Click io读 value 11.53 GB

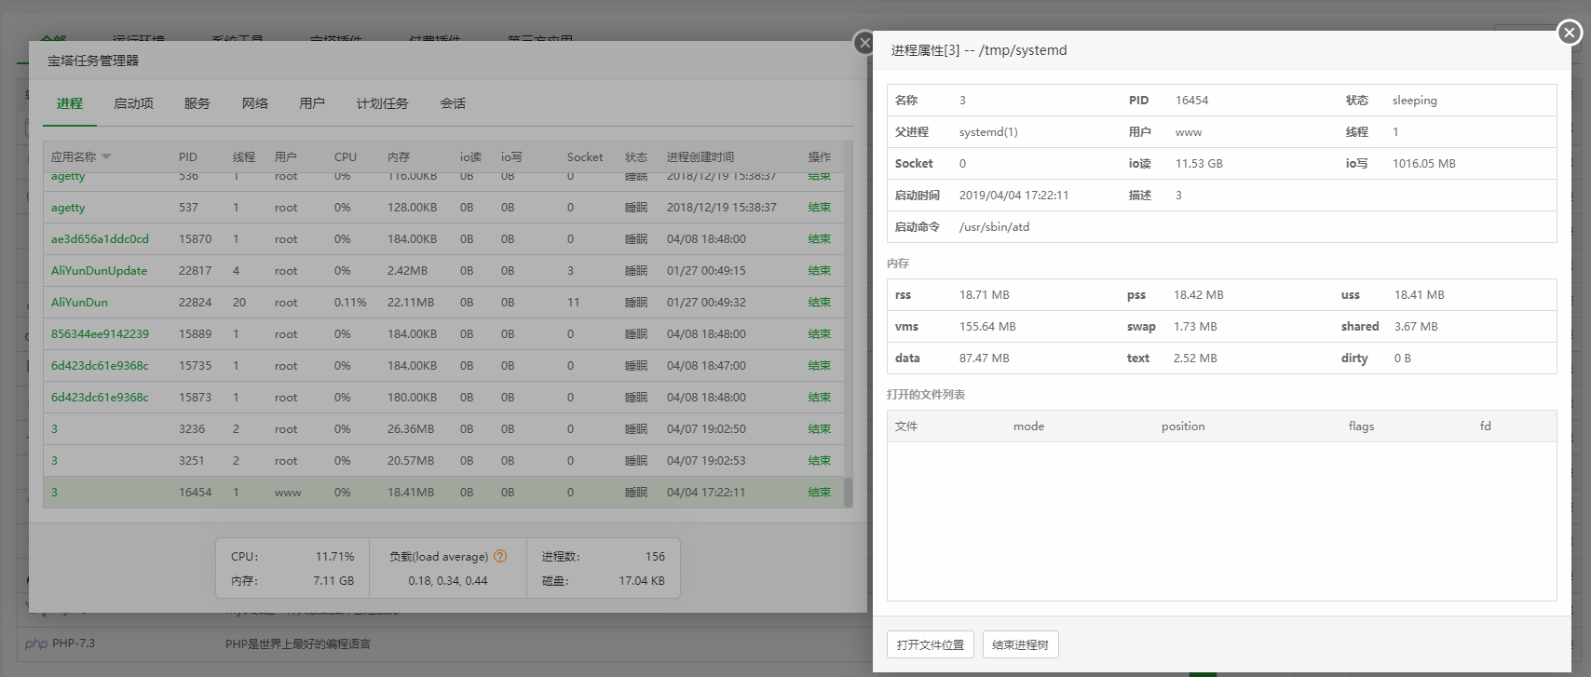pos(1199,163)
